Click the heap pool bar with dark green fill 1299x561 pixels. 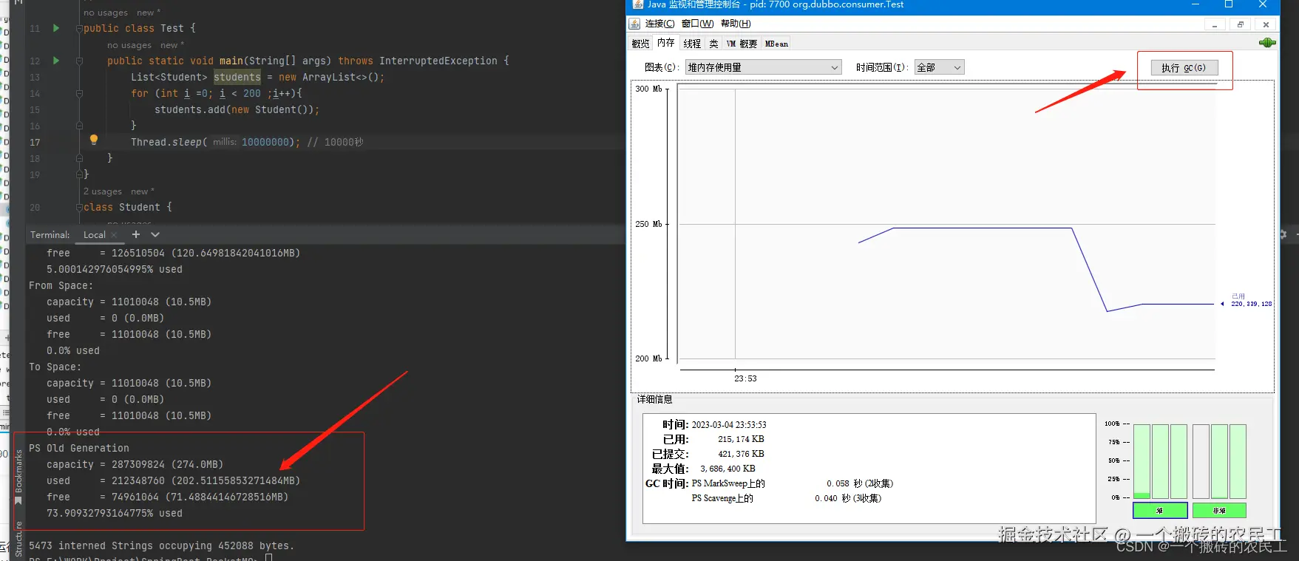(1142, 461)
